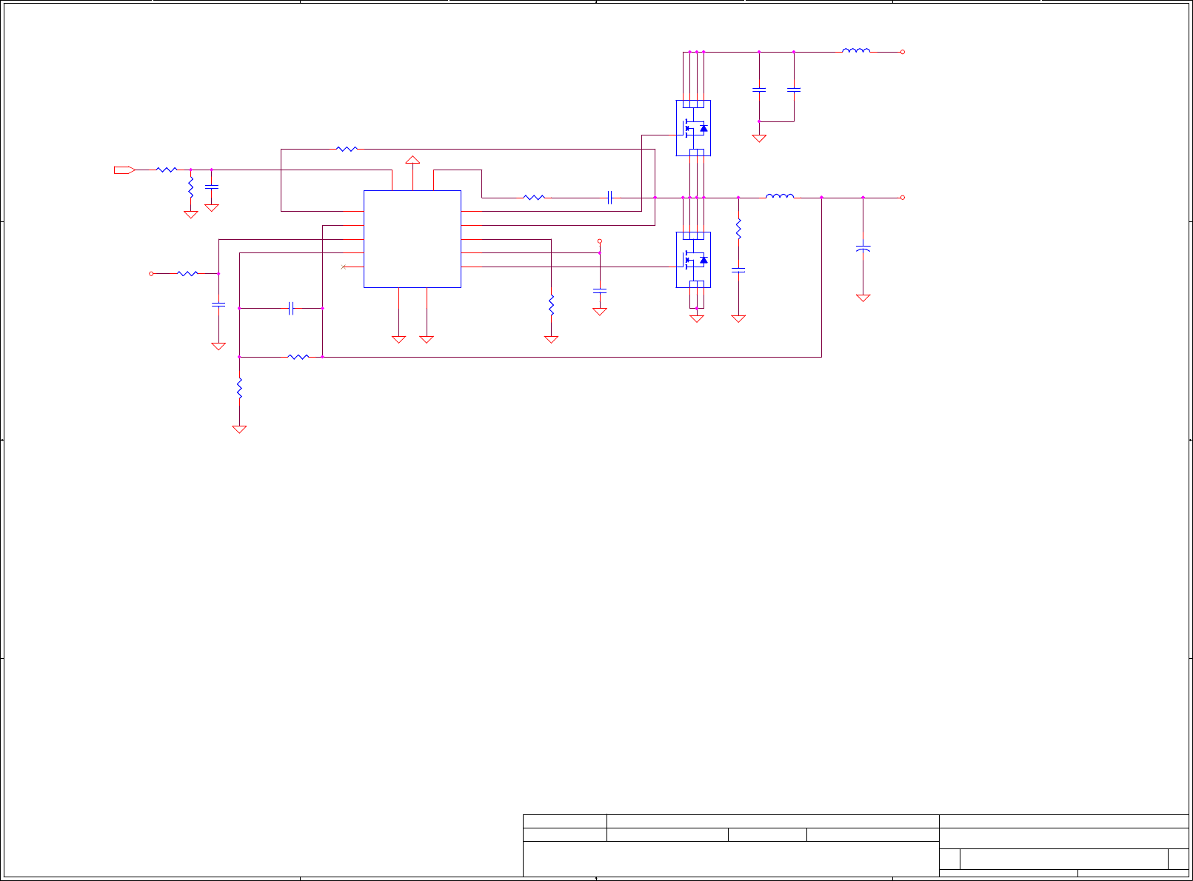Click the upper MOSFET transistor symbol
The width and height of the screenshot is (1193, 881).
(694, 128)
